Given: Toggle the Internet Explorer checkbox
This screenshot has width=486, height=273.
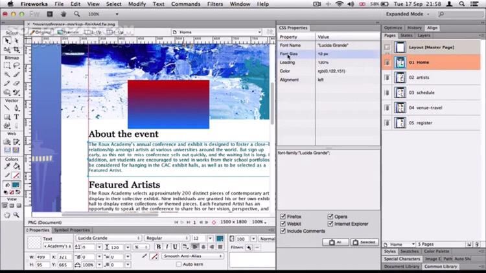Looking at the screenshot, I should point(330,224).
